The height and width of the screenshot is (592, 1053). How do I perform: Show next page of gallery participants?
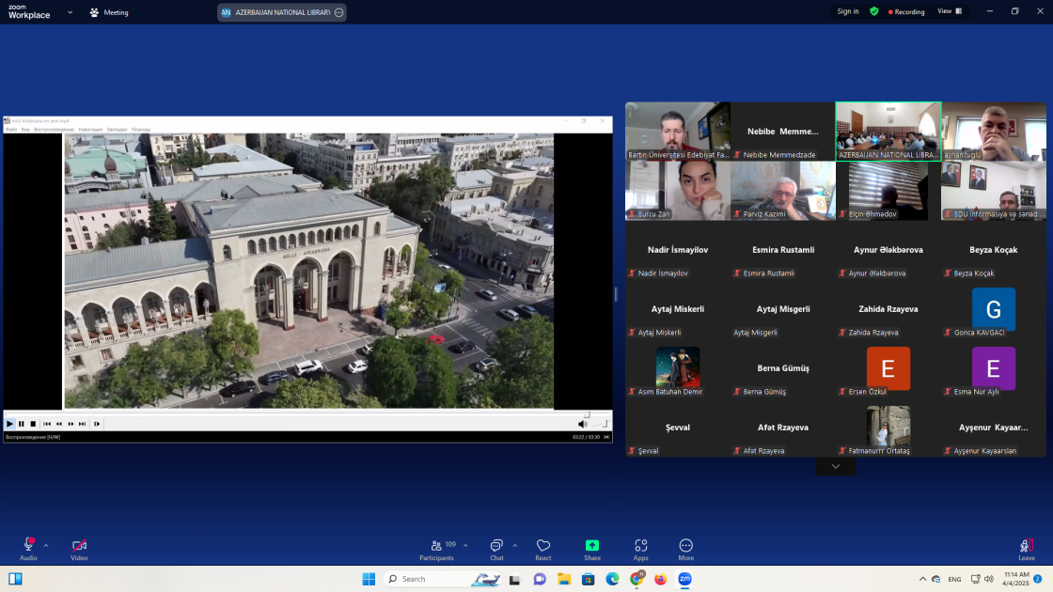click(836, 466)
